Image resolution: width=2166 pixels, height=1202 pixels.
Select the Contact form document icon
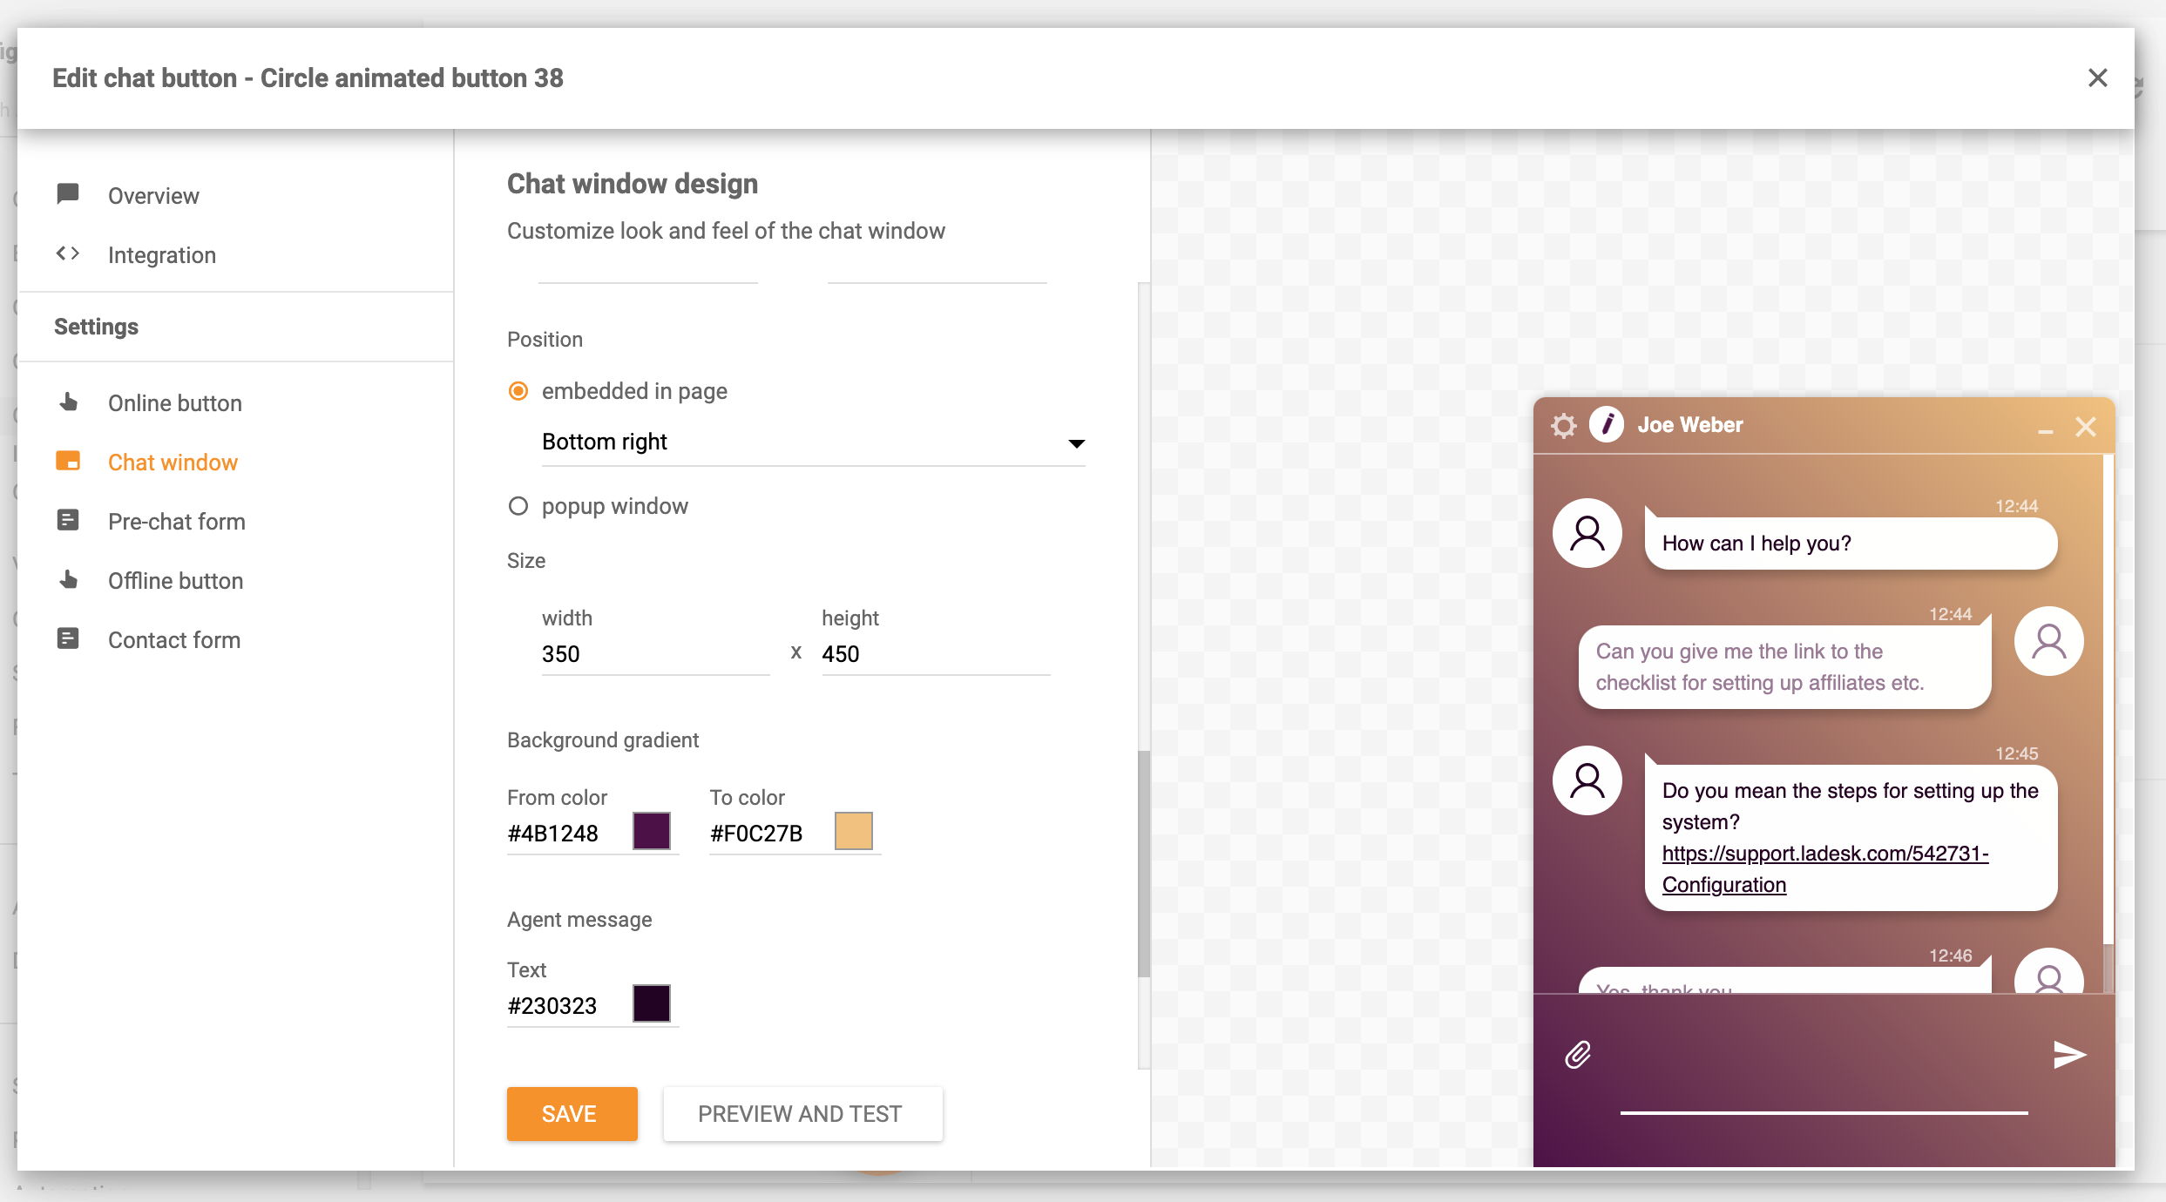click(x=68, y=638)
